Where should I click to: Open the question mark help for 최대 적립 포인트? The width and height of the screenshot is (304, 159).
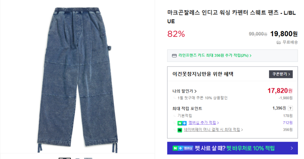point(290,108)
